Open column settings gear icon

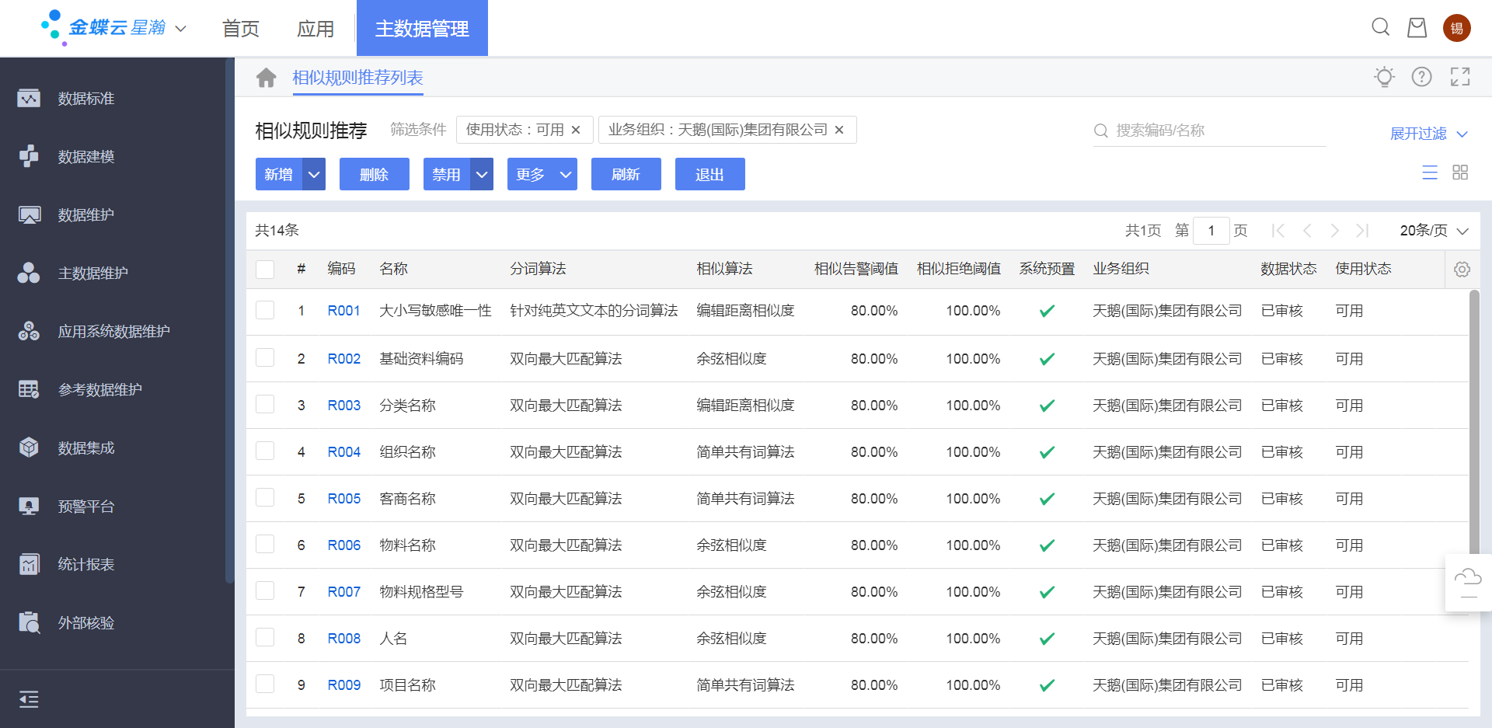pos(1462,269)
